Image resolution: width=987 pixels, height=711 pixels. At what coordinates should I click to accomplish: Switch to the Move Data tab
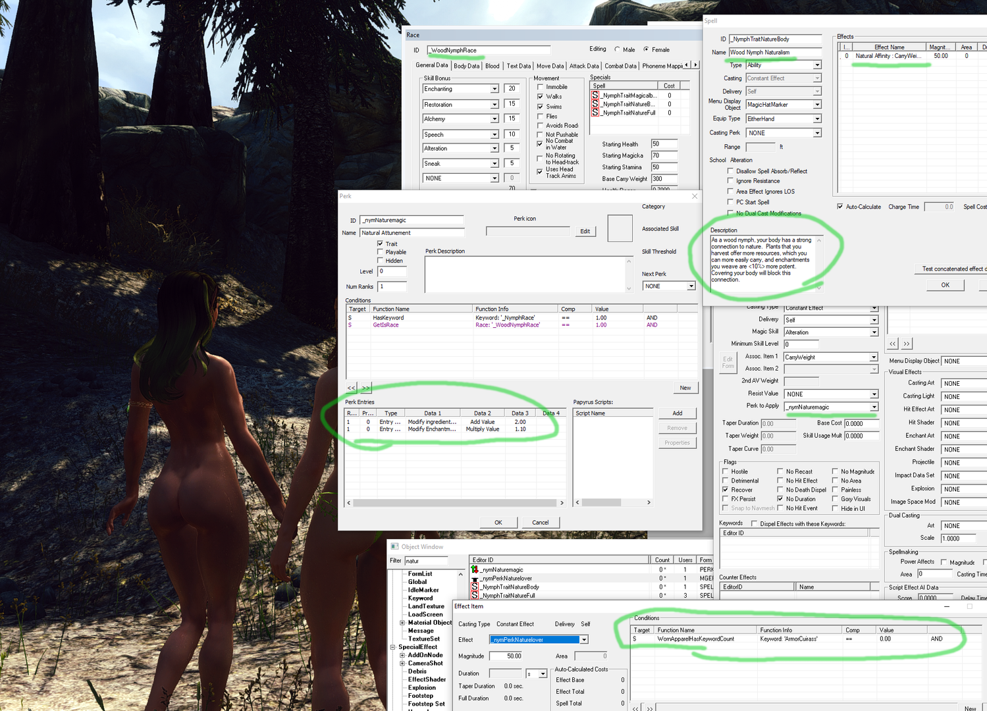tap(550, 66)
